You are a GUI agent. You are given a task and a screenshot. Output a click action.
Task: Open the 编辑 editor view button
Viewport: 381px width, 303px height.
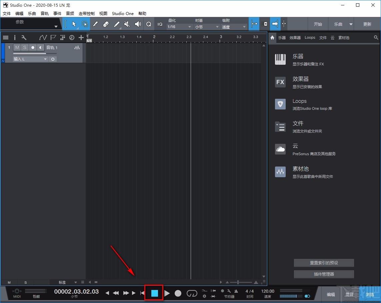[331, 294]
